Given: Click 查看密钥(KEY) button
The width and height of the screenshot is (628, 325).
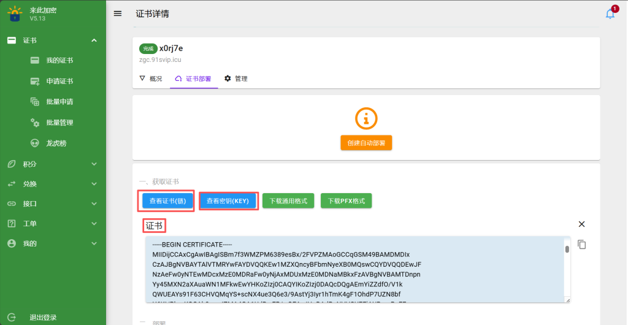Looking at the screenshot, I should pos(228,201).
